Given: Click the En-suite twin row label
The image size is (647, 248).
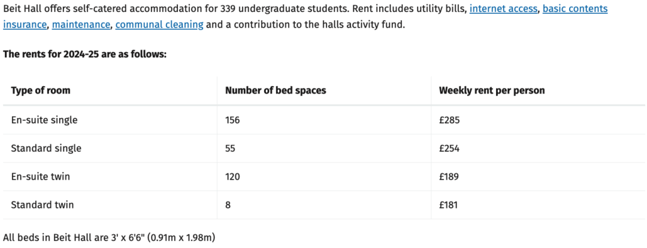Looking at the screenshot, I should tap(41, 177).
